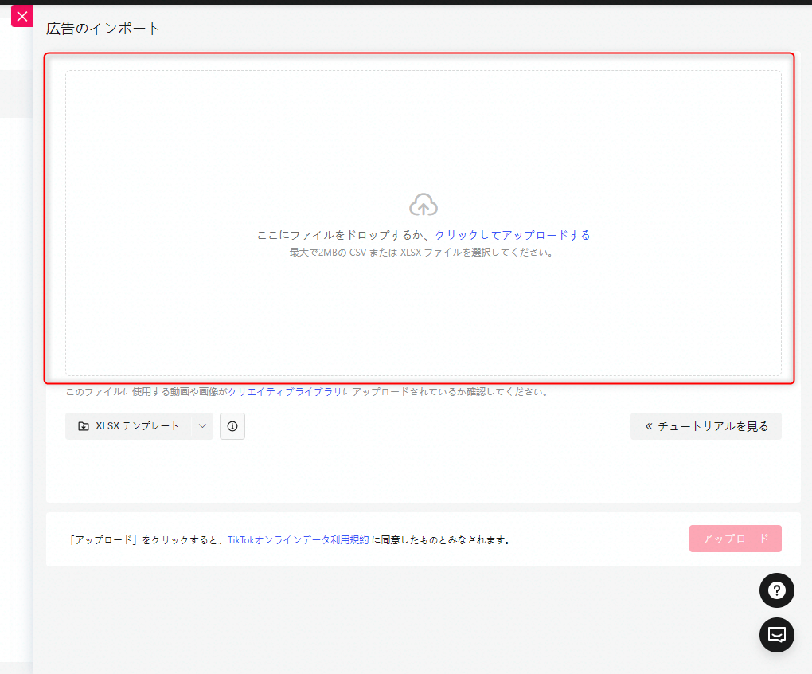Click the に同意したものとみなされます agreement text

tap(441, 539)
